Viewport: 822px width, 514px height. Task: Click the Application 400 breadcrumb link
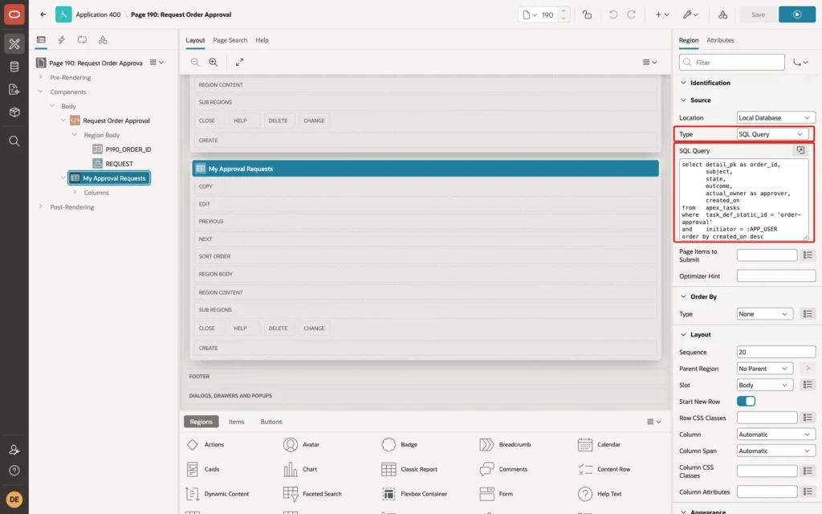[98, 14]
